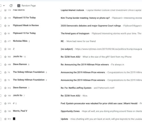142x123 pixels.
Task: Click the redacted black sender box
Action: coord(14,119)
